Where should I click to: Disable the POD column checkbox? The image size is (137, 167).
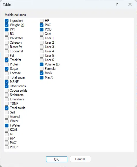(41, 29)
